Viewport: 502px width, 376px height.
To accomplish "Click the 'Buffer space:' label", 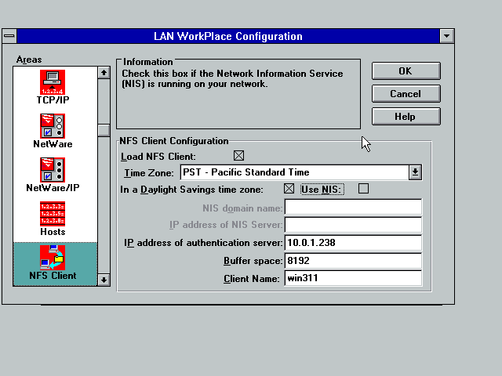I will [x=253, y=261].
